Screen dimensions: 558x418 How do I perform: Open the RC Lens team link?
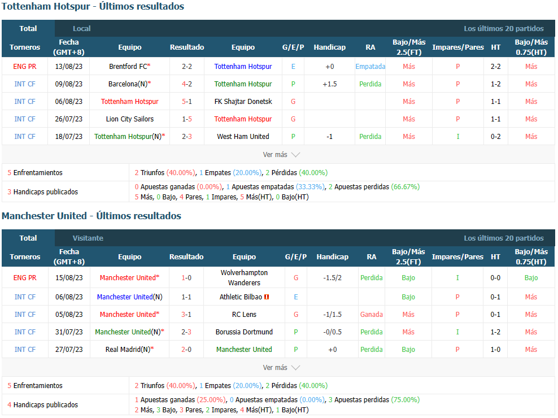(244, 315)
